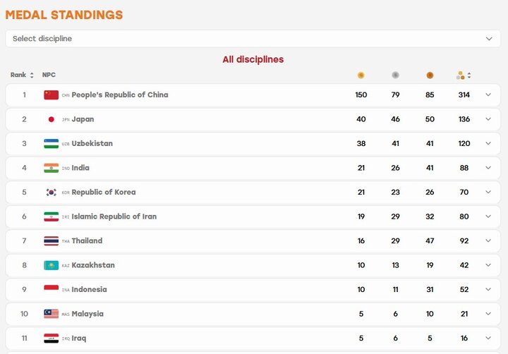The width and height of the screenshot is (508, 354).
Task: Click the Japan flag icon
Action: (52, 119)
